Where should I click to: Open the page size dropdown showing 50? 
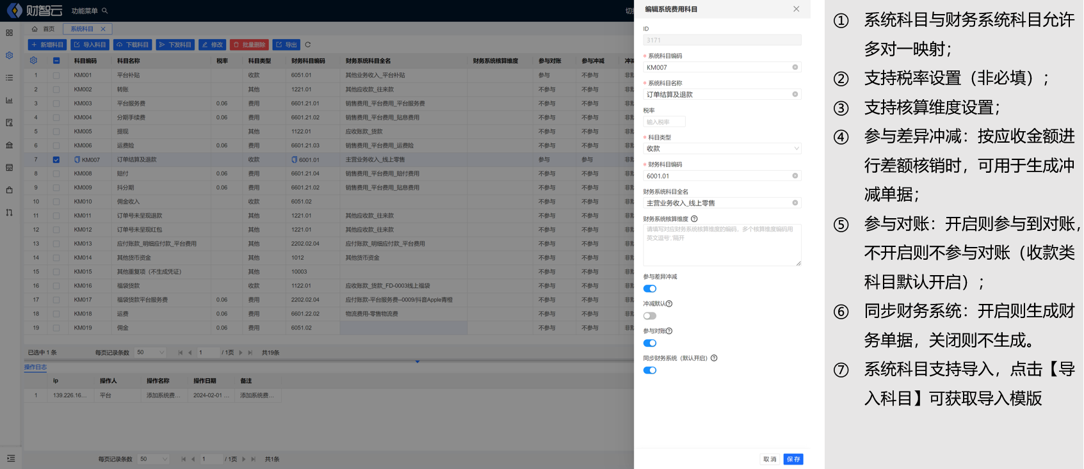coord(150,353)
